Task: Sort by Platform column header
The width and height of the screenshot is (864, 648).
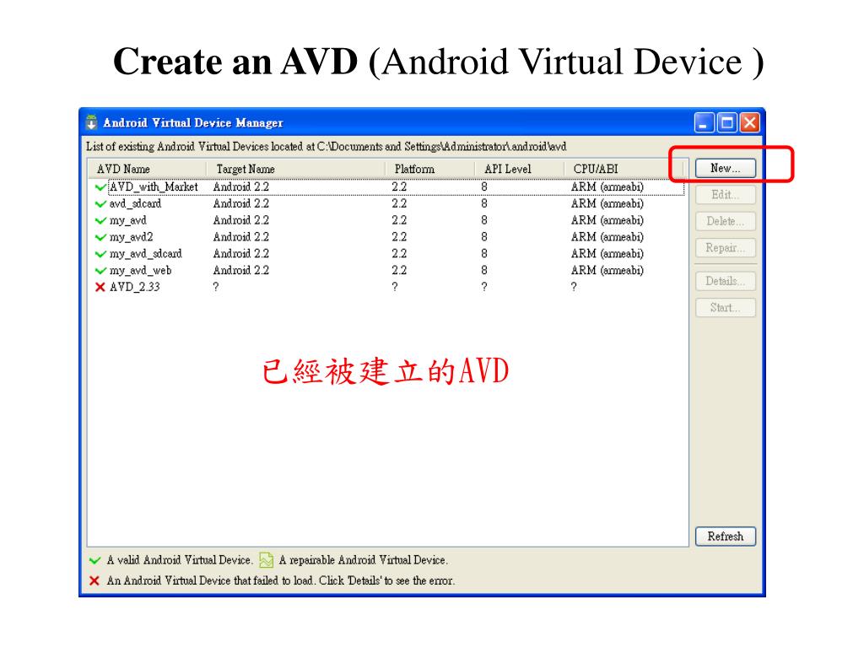Action: pyautogui.click(x=429, y=169)
